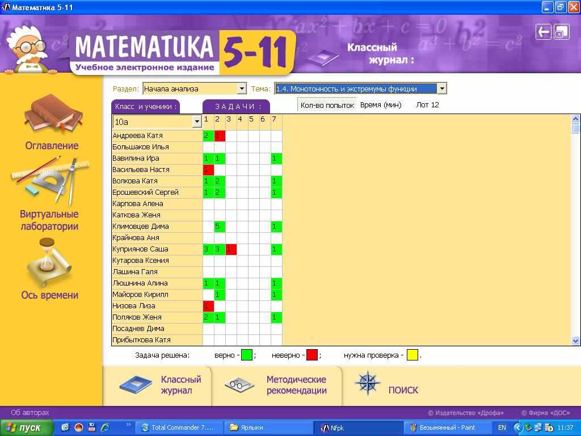The image size is (581, 436).
Task: Click the blue journal icon at bottom
Action: click(x=135, y=385)
